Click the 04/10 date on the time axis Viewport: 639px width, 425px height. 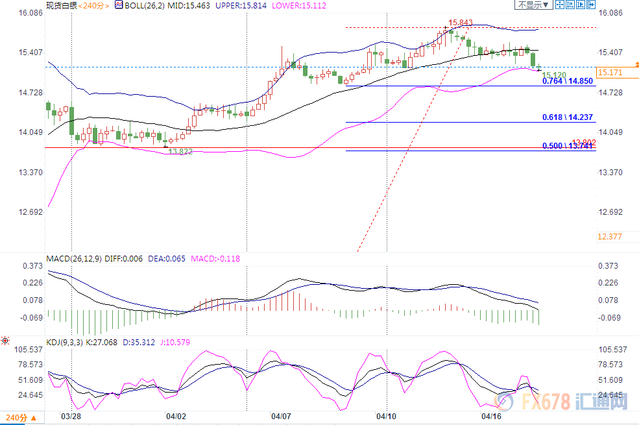[386, 415]
